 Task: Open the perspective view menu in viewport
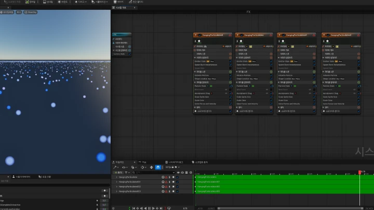[7, 12]
